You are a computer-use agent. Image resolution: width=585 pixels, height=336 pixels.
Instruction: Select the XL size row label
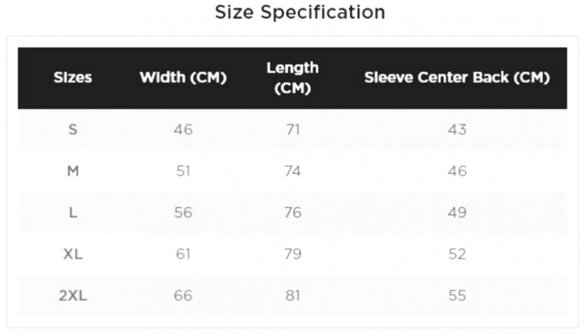[x=73, y=254]
